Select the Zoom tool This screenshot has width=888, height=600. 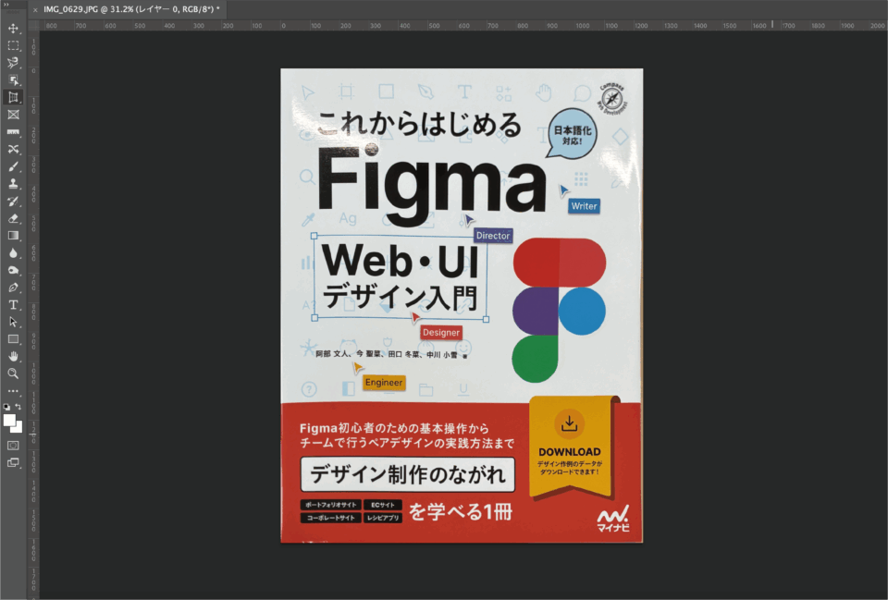point(13,373)
